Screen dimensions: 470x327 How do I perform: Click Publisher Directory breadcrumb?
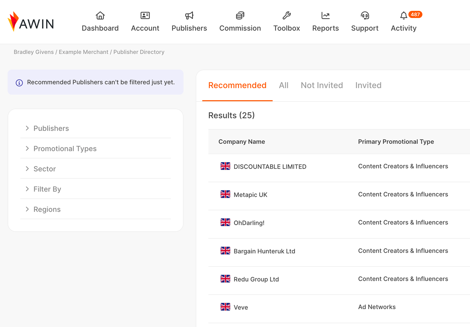point(139,52)
